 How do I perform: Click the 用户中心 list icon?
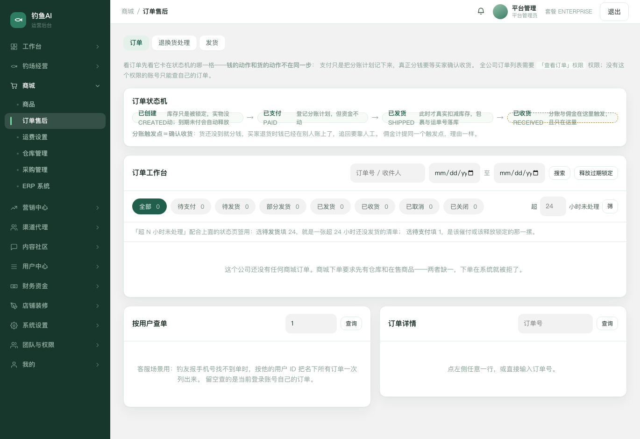(x=14, y=267)
